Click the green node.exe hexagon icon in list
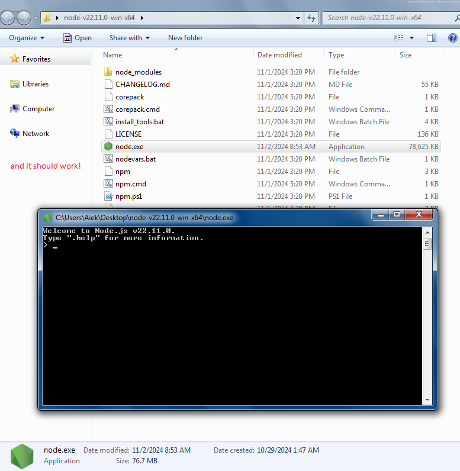This screenshot has width=460, height=471. [108, 146]
